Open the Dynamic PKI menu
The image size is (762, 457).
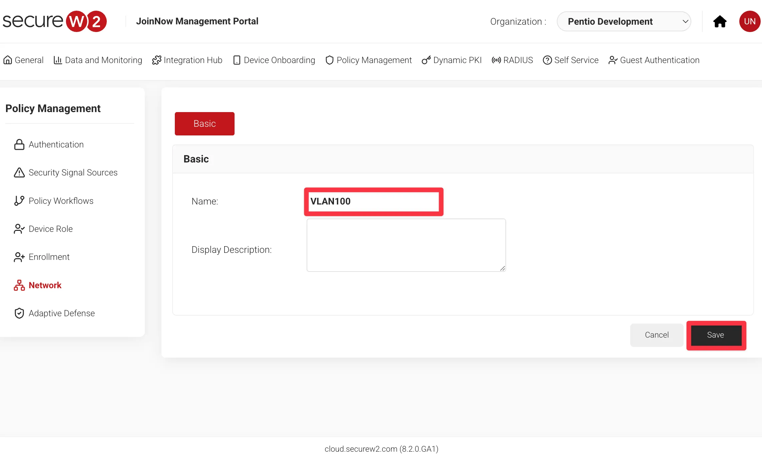(451, 60)
